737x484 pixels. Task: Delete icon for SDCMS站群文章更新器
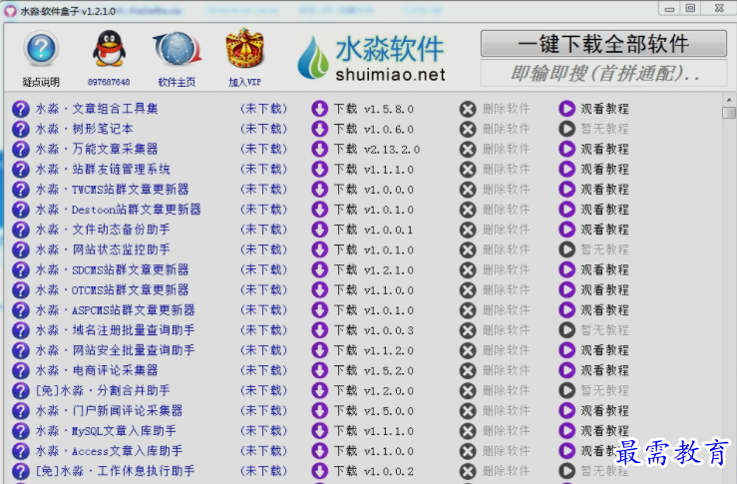pyautogui.click(x=468, y=270)
